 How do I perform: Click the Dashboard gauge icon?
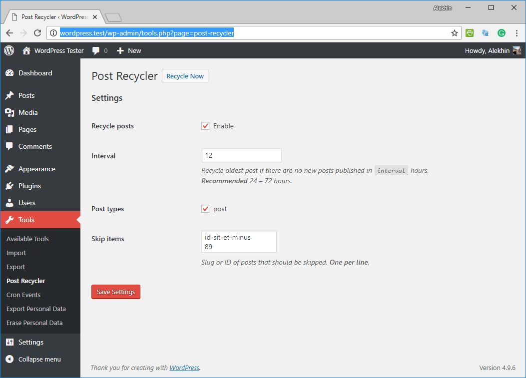coord(10,73)
